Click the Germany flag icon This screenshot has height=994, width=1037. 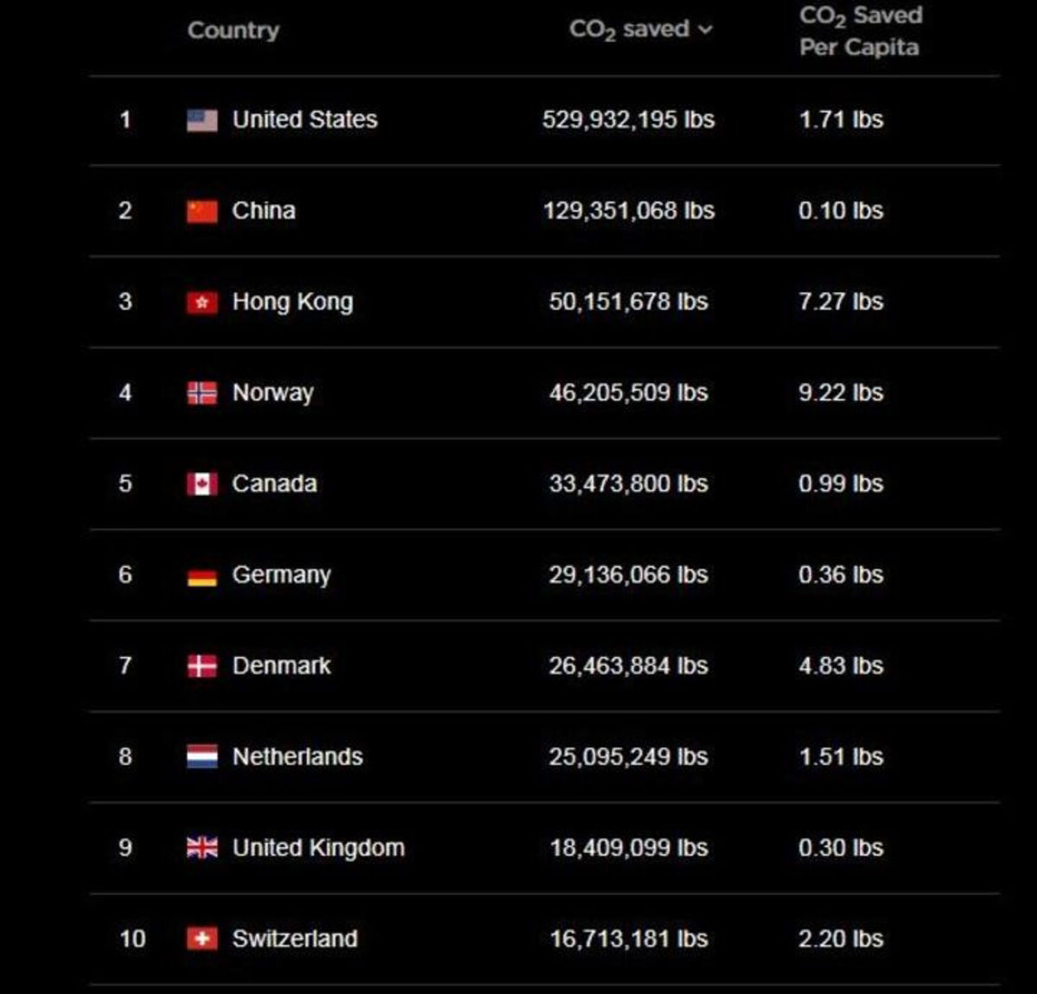(x=202, y=576)
